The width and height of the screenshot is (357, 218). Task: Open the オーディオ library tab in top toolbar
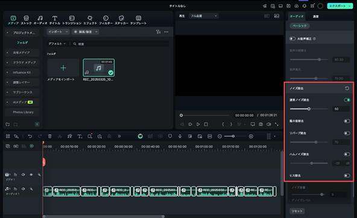pos(40,20)
